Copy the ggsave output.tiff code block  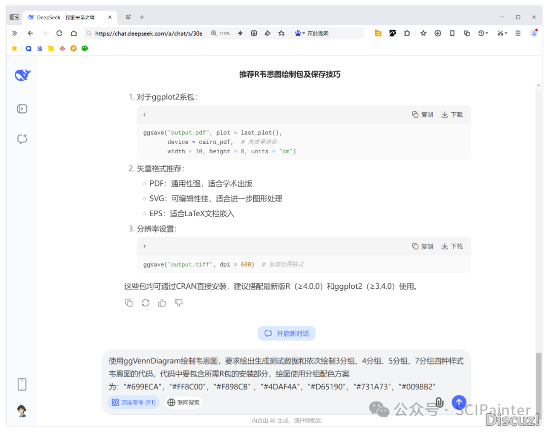pyautogui.click(x=422, y=246)
